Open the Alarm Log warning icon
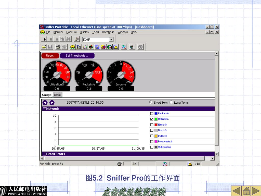The height and width of the screenshot is (196, 261). [115, 47]
